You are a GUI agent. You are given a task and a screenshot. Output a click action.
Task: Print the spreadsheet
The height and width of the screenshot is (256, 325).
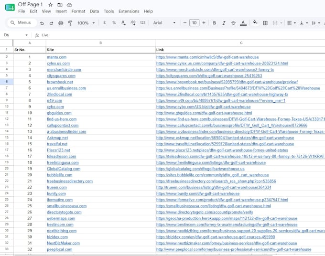[61, 23]
